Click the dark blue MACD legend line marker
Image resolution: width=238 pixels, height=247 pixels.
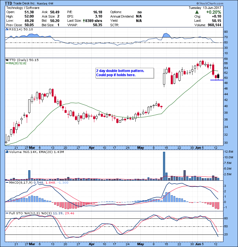pos(7,183)
